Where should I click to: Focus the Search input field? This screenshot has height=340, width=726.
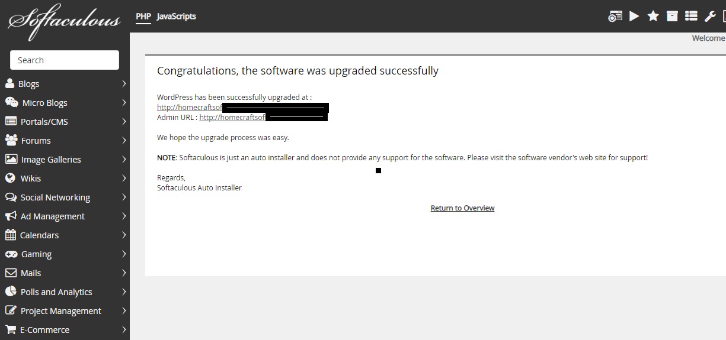pyautogui.click(x=65, y=60)
